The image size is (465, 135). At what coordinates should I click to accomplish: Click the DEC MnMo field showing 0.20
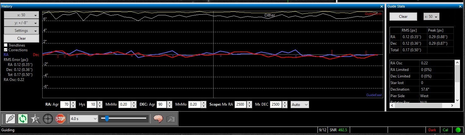194,104
